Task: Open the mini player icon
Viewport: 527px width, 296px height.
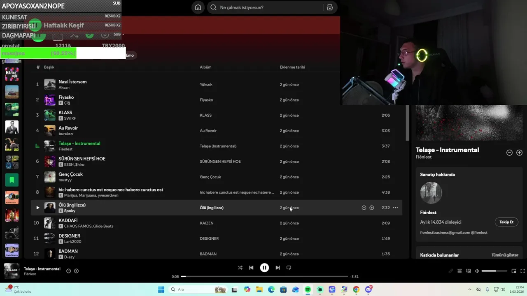Action: pyautogui.click(x=514, y=271)
